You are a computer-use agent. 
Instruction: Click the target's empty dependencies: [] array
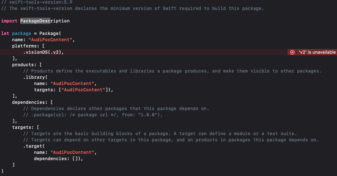tap(57, 159)
